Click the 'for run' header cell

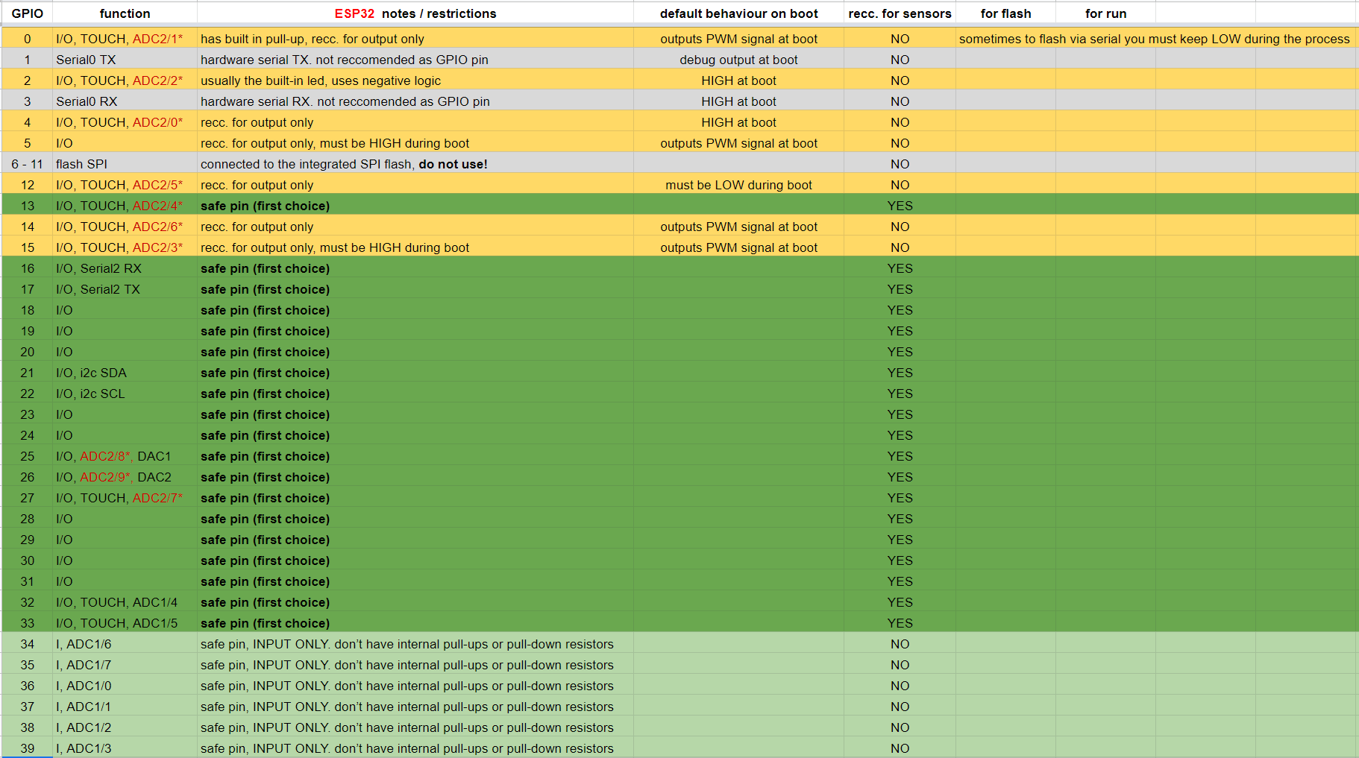tap(1105, 13)
